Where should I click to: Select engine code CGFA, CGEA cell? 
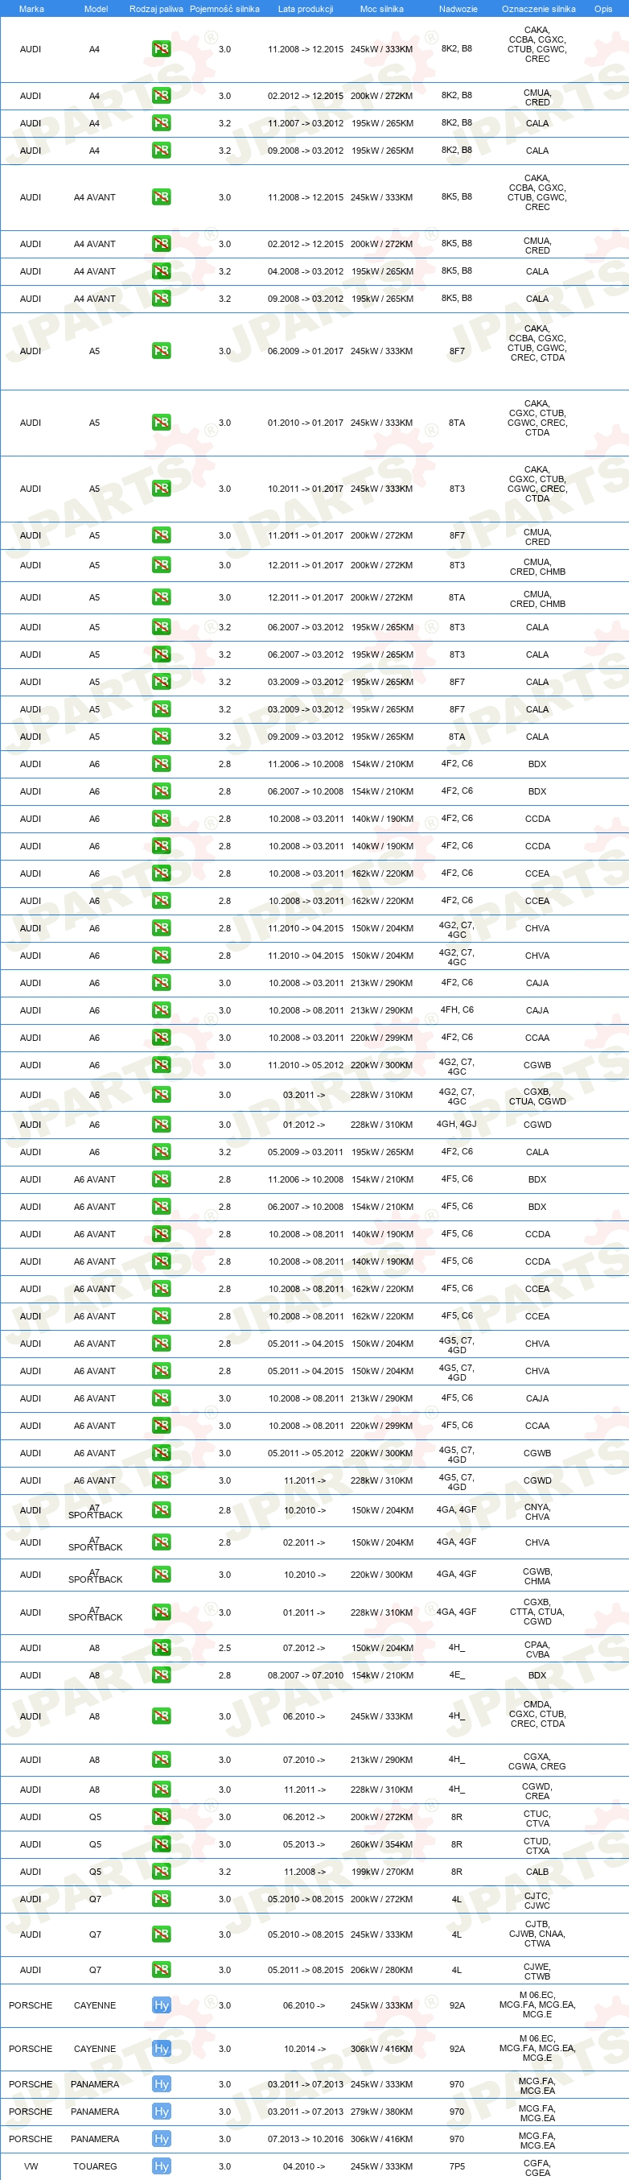click(536, 2166)
